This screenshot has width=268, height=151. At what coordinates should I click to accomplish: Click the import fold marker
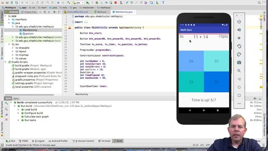pos(73,22)
